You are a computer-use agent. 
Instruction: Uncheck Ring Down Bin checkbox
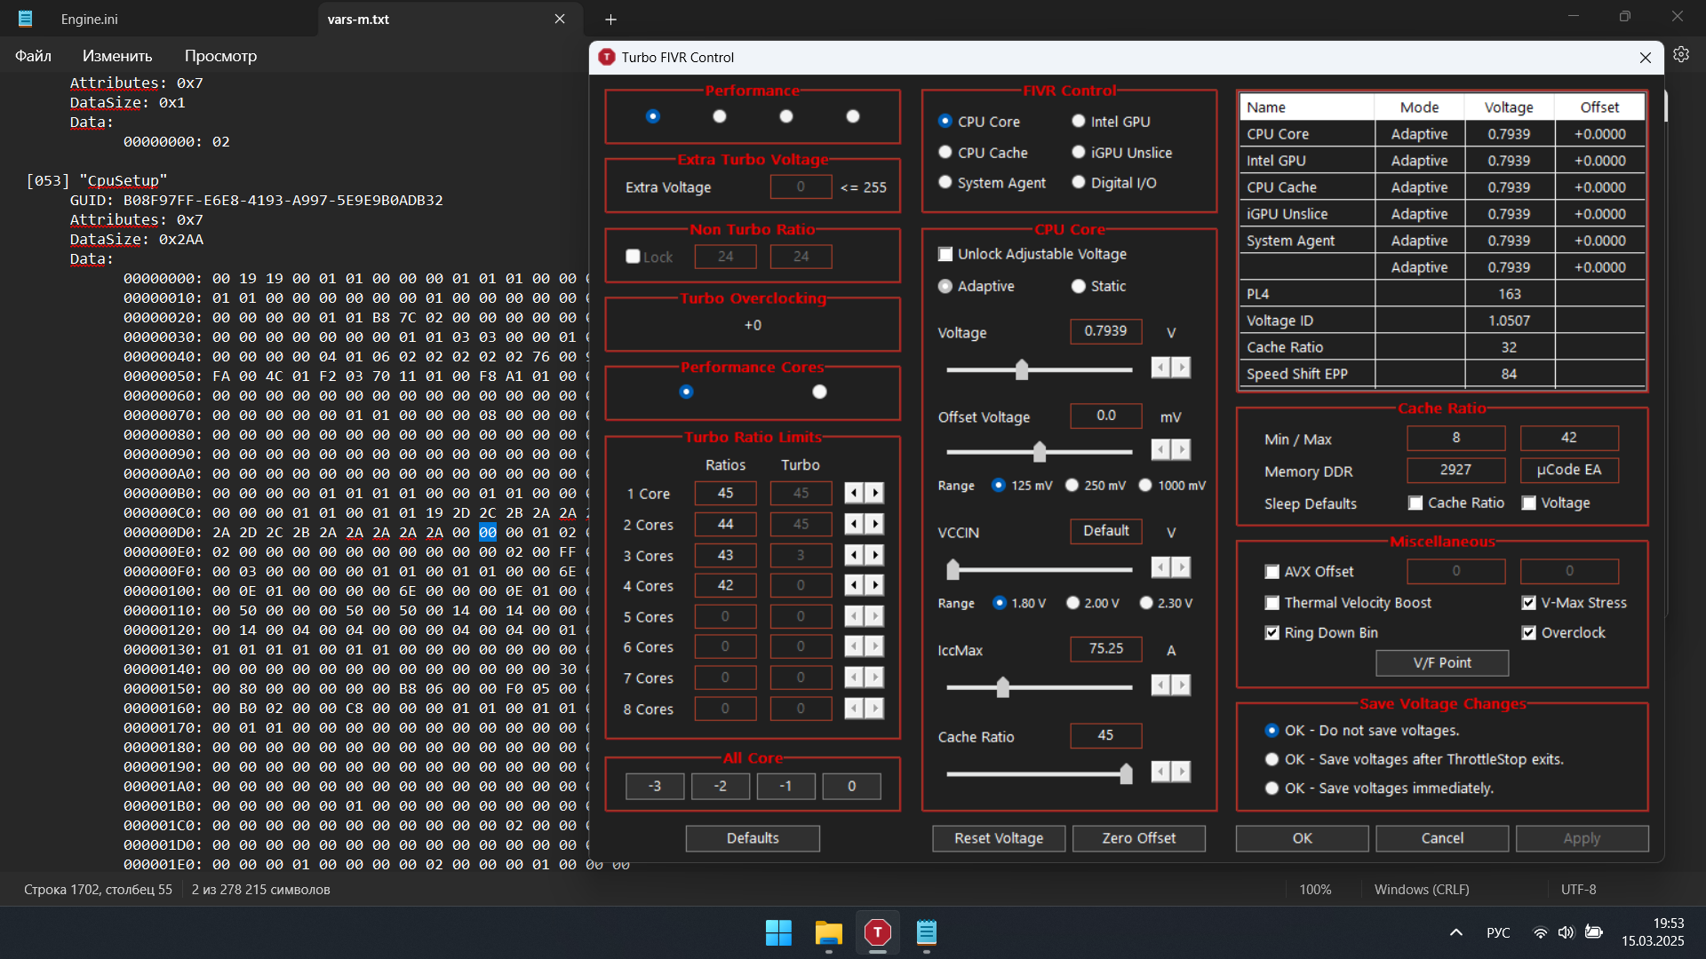click(x=1272, y=633)
